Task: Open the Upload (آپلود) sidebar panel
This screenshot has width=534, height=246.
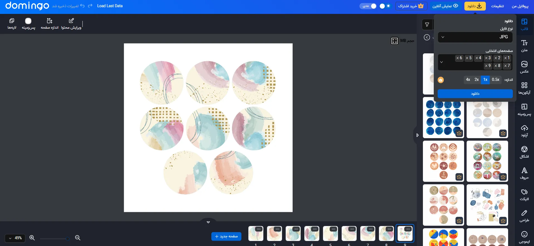Action: pos(524,131)
